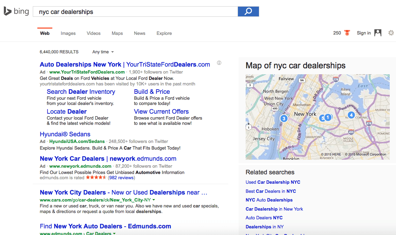Click the edmunds star rating

click(x=96, y=177)
